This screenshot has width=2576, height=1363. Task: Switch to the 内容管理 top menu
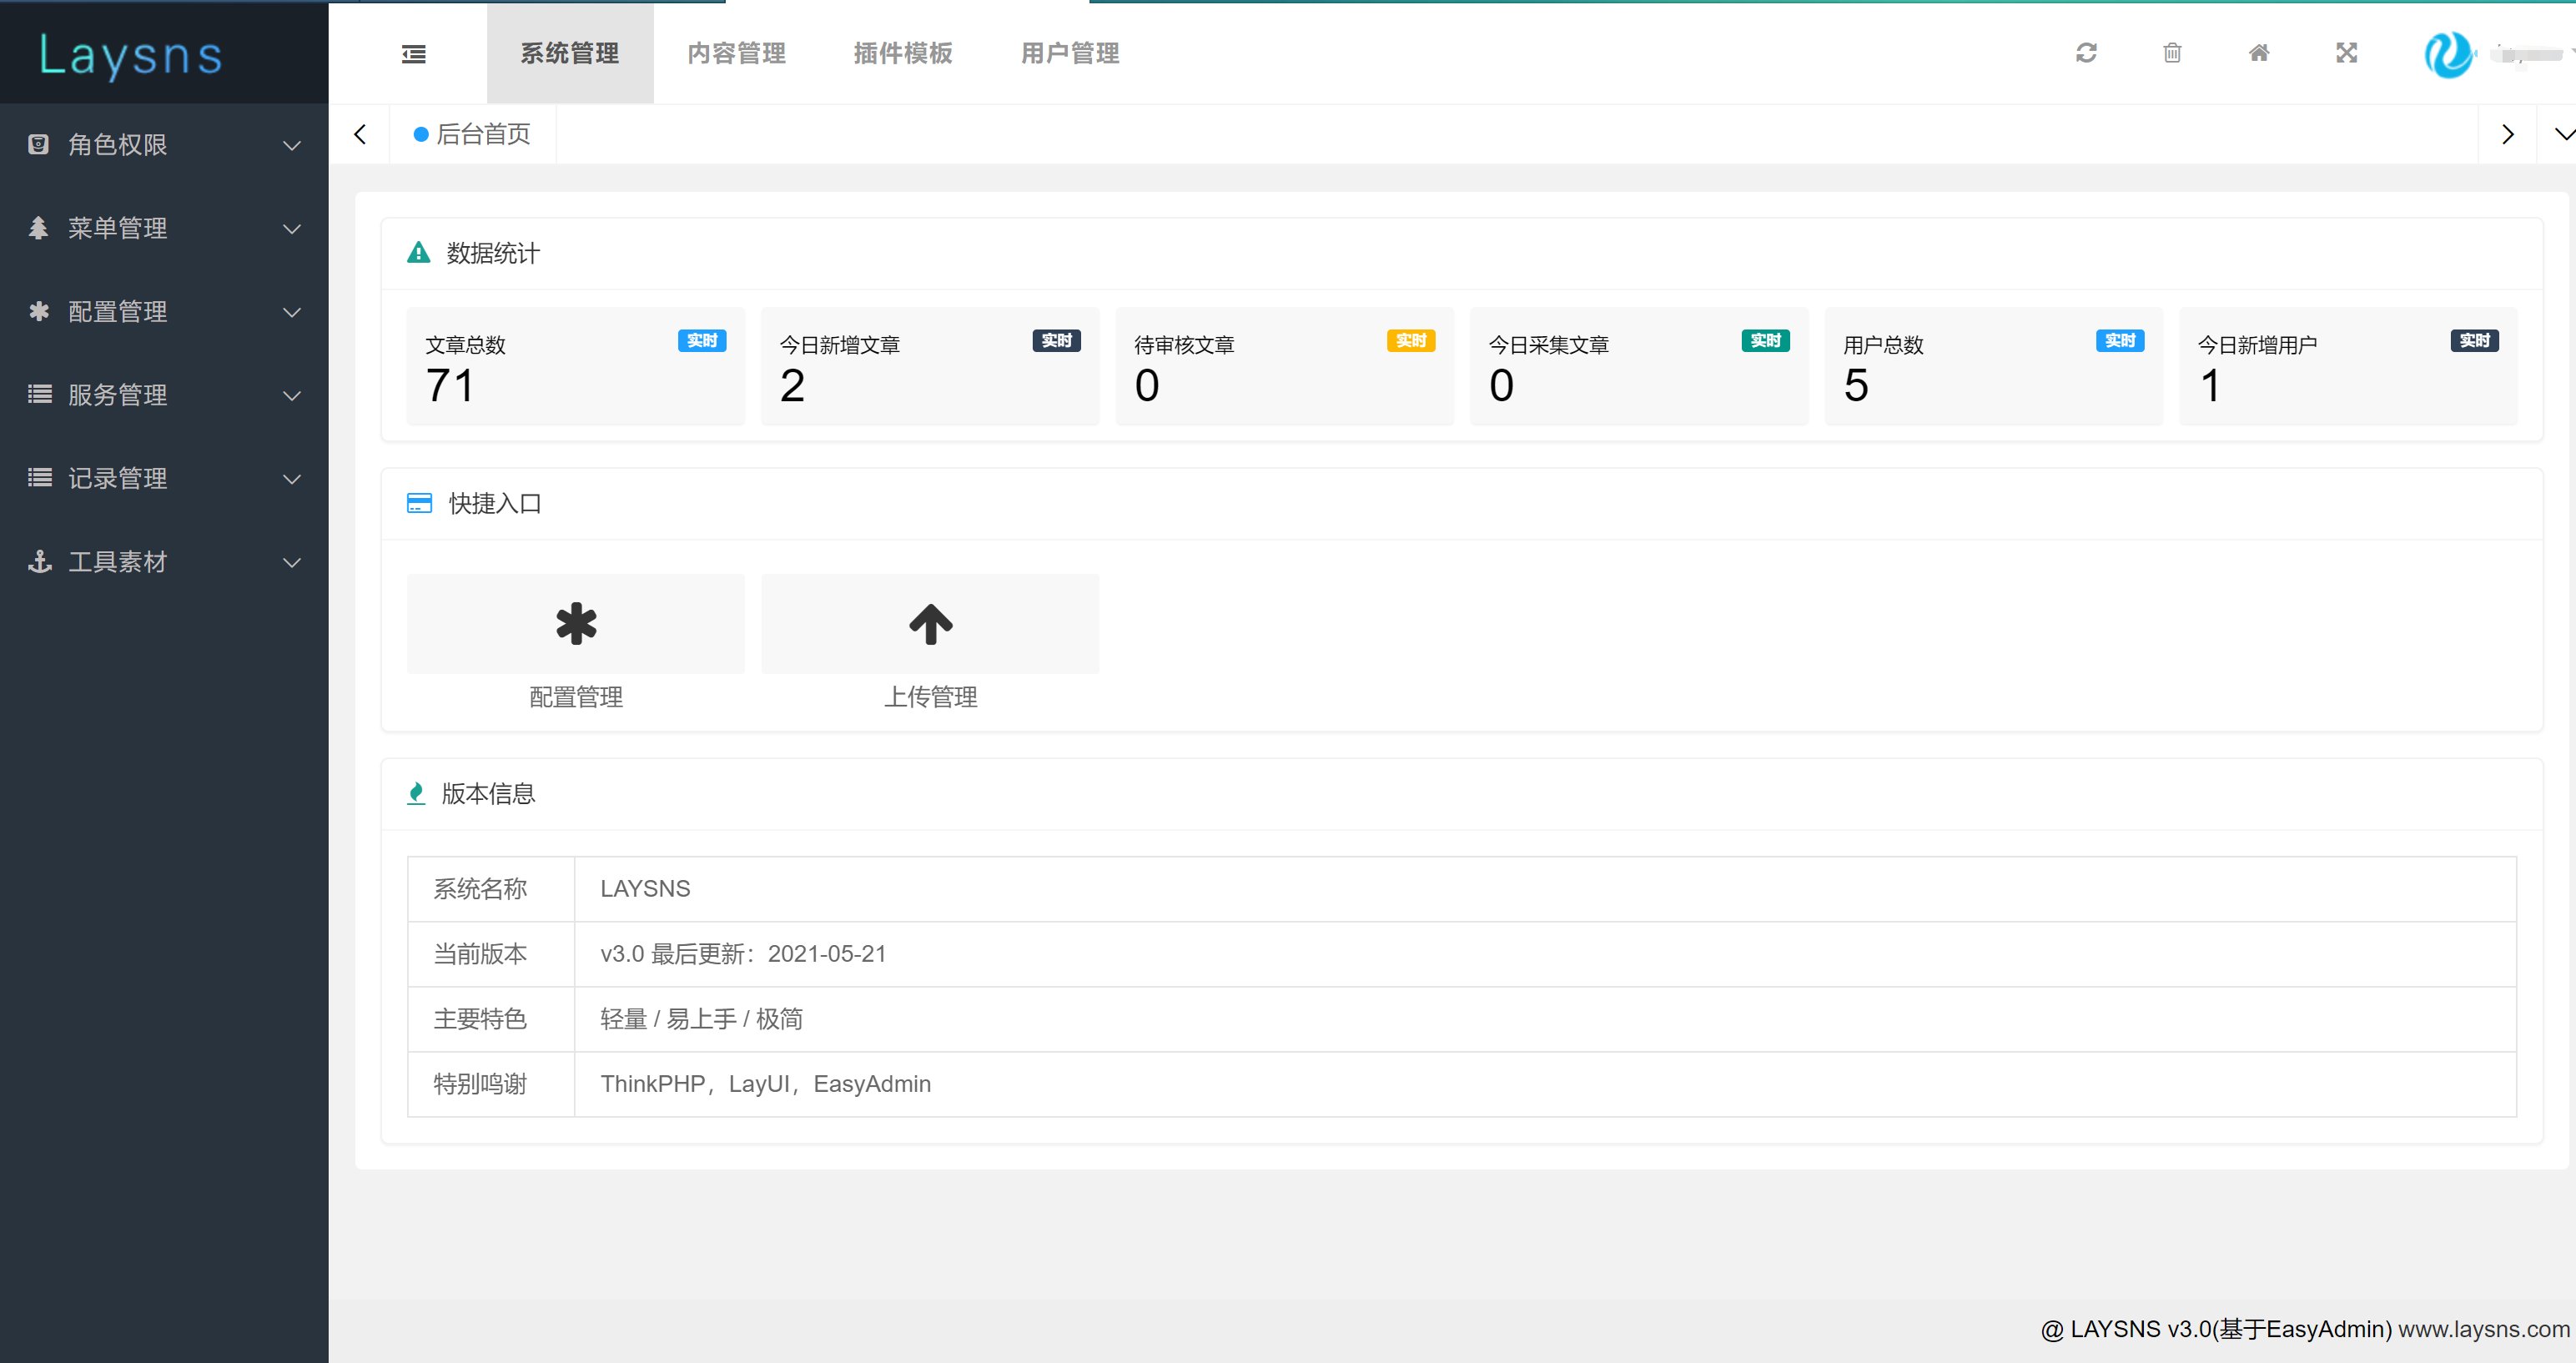[x=737, y=53]
